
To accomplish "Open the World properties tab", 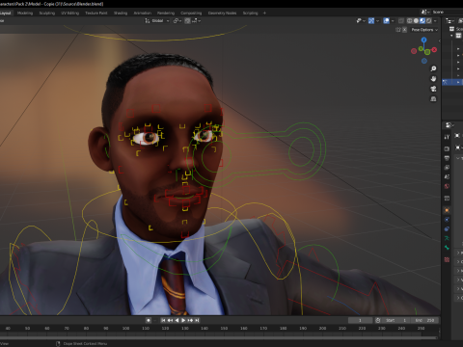I will pos(447,186).
